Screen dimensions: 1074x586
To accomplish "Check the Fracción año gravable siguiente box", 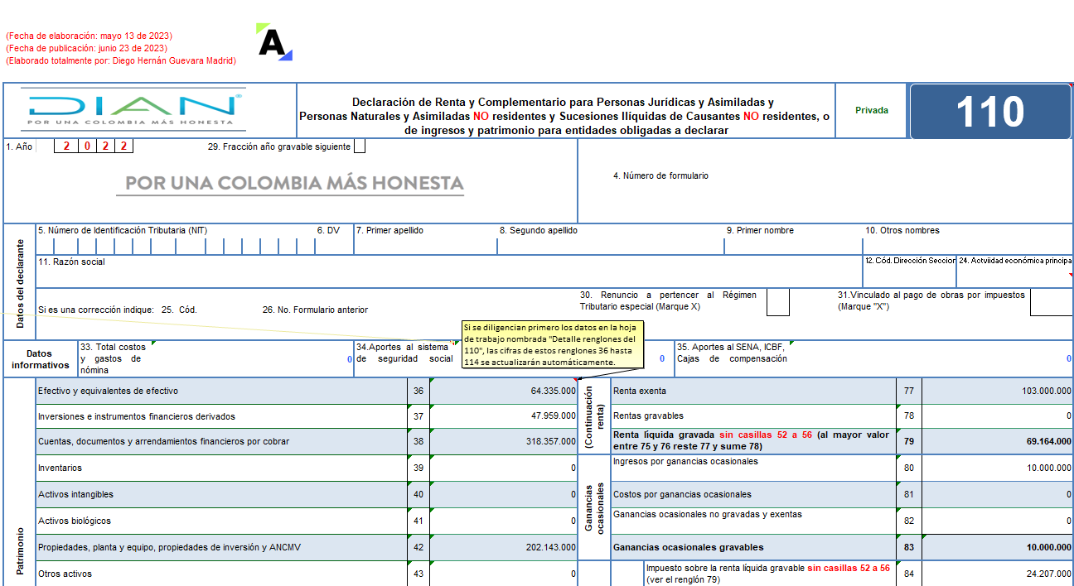I will point(359,146).
